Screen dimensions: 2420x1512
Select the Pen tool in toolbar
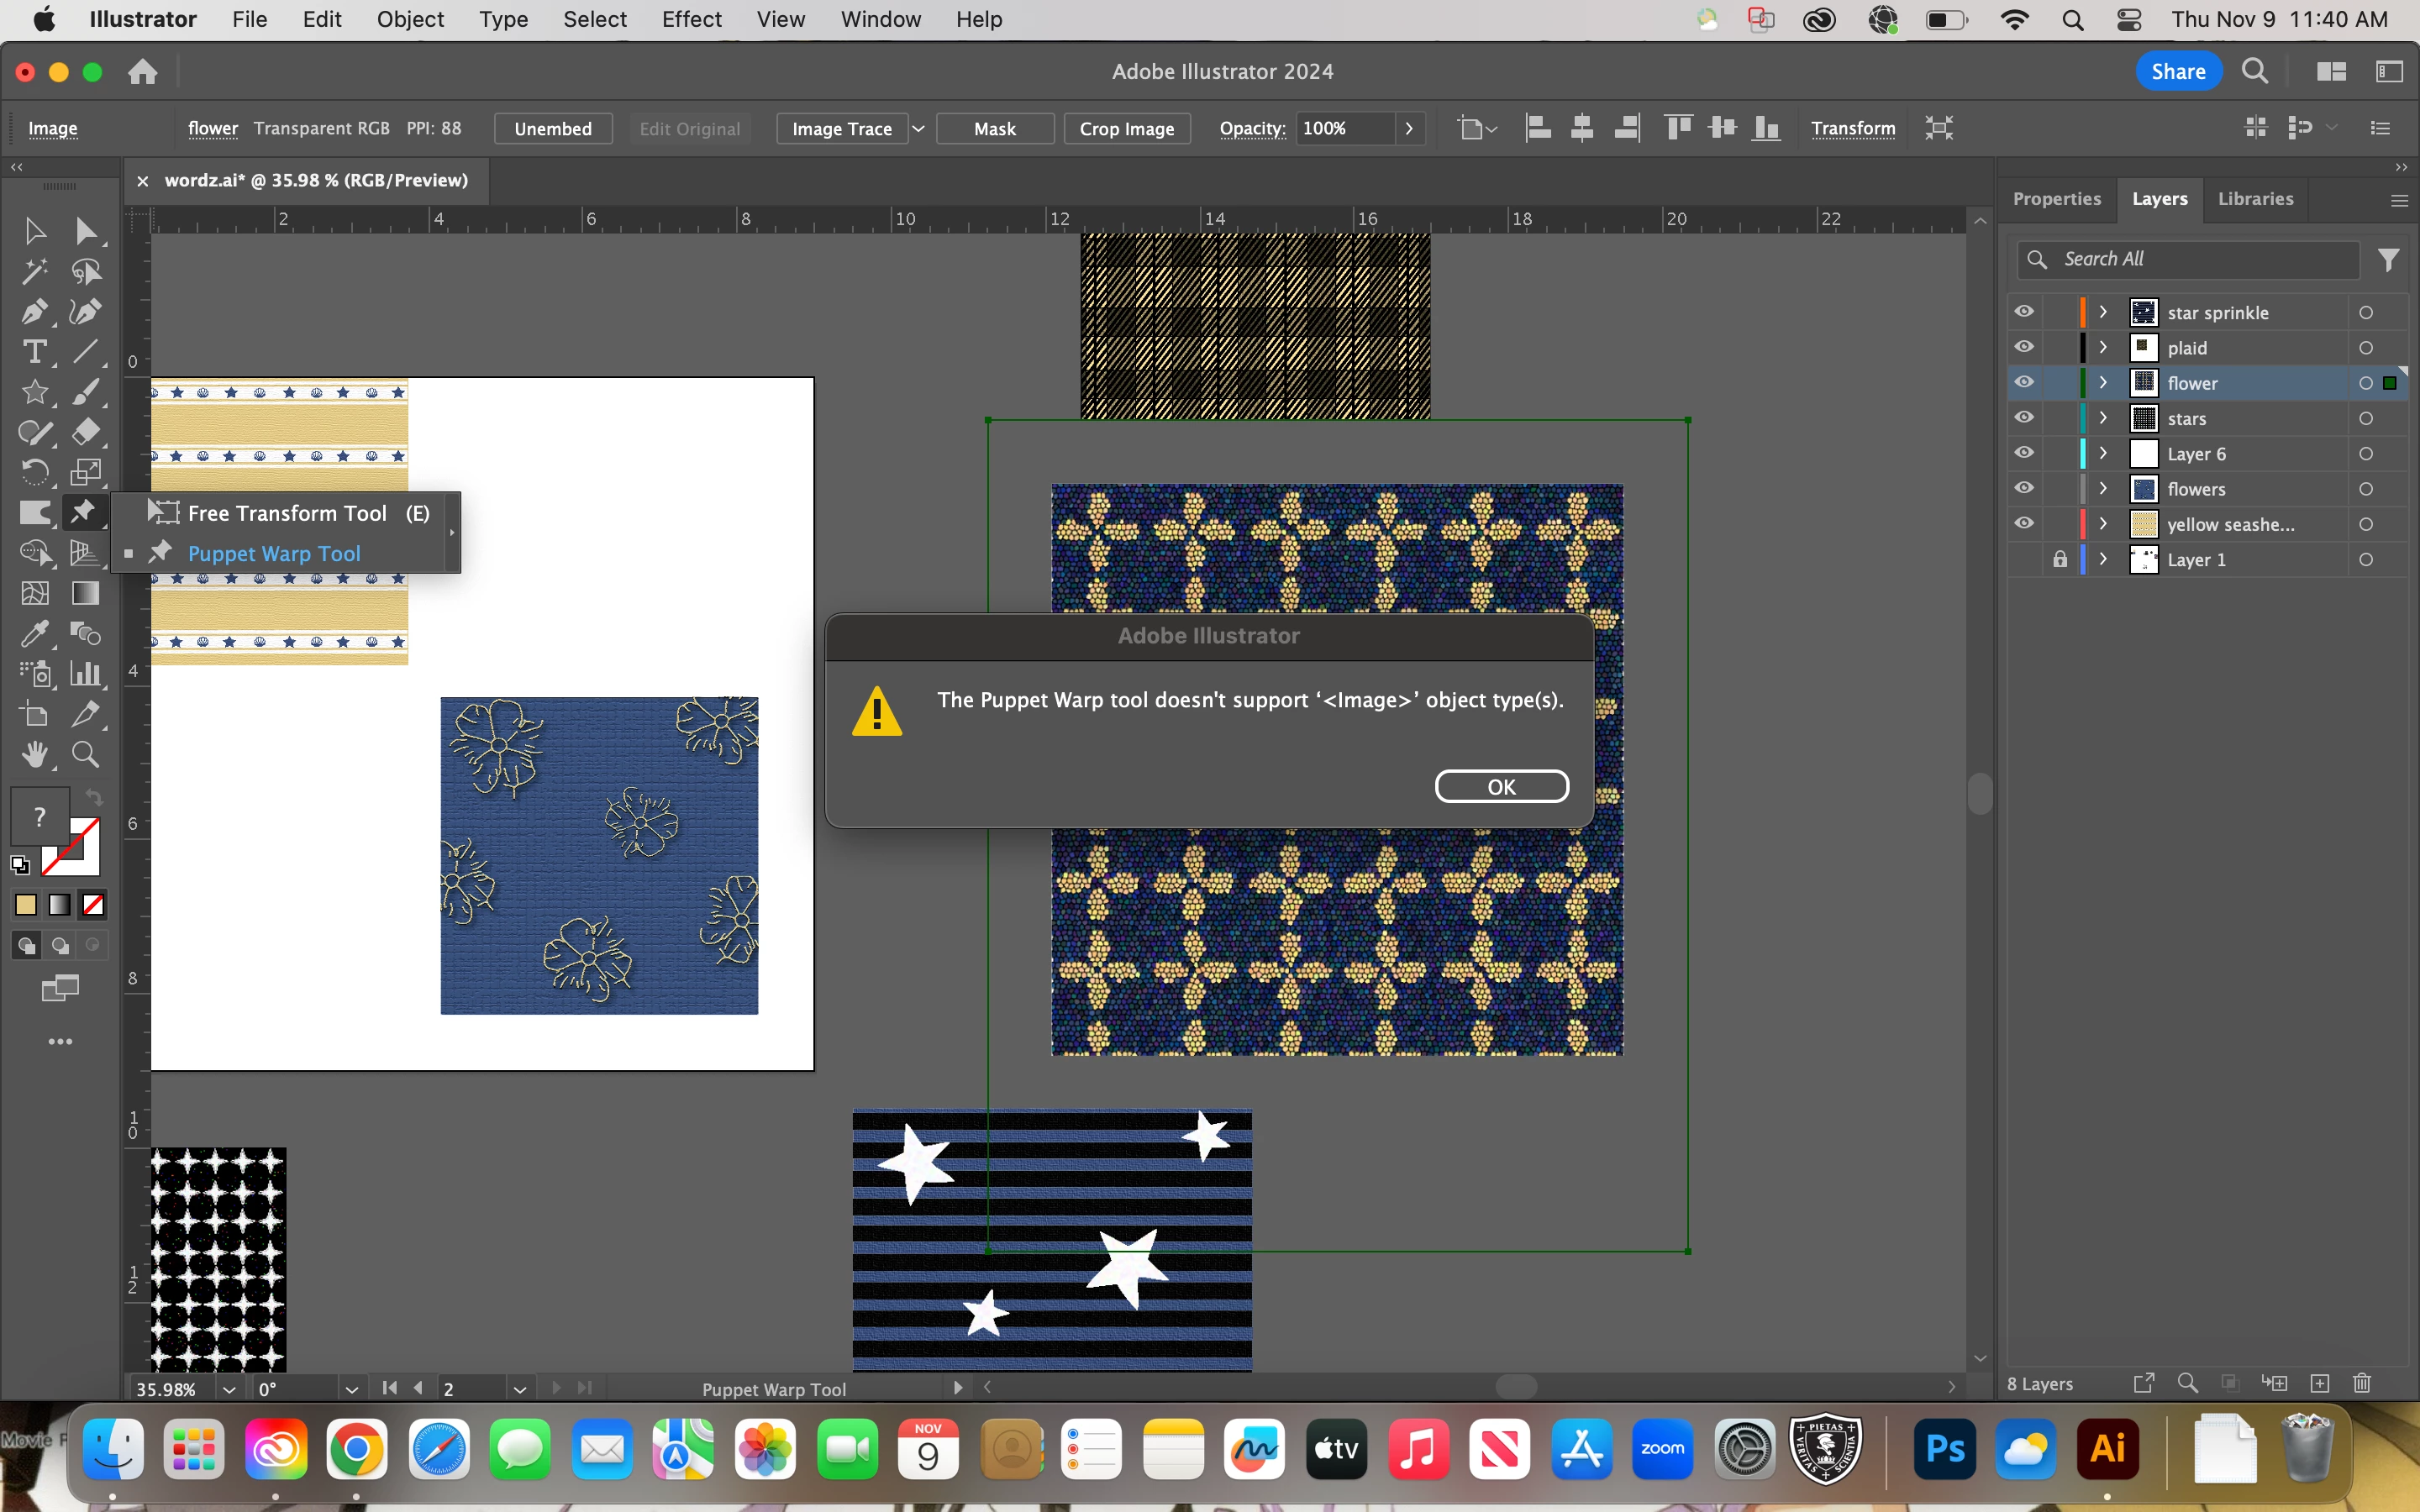tap(34, 312)
